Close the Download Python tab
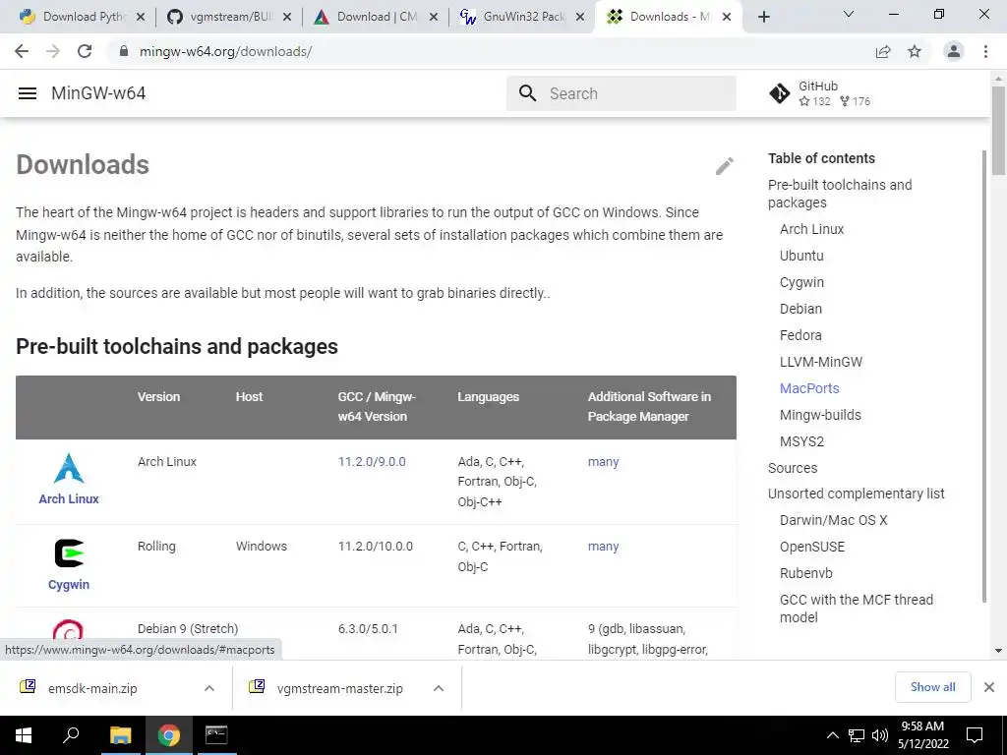 click(141, 17)
